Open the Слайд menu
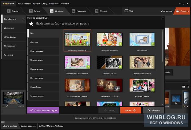This screenshot has height=130, width=191. point(44,4)
